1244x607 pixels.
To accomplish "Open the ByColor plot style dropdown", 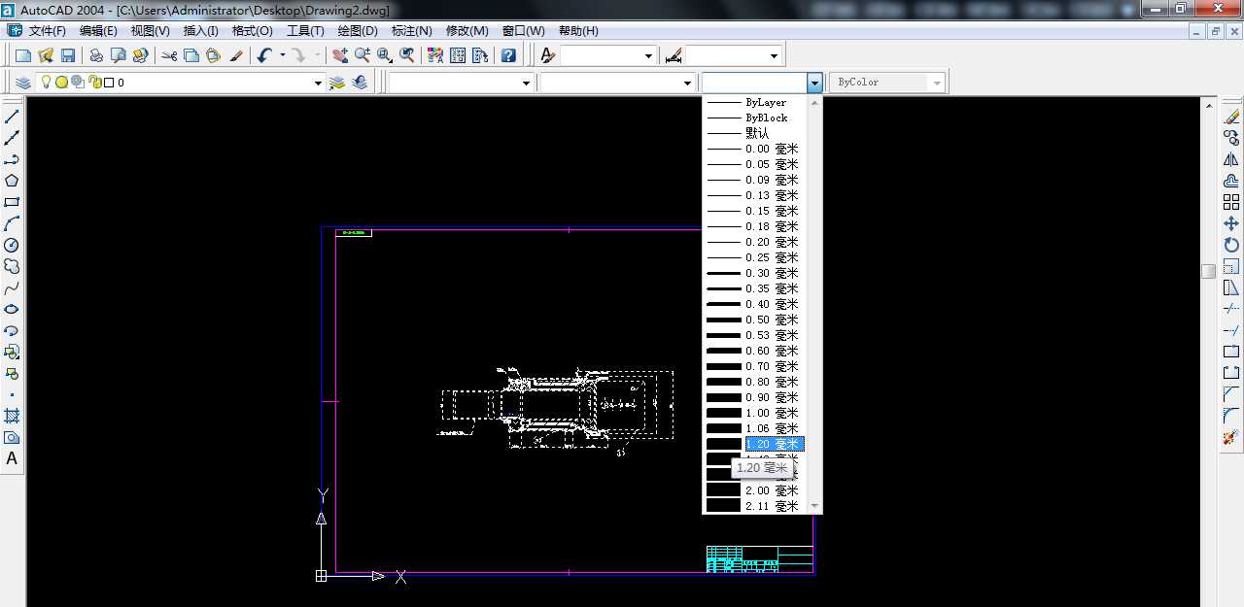I will [x=937, y=84].
